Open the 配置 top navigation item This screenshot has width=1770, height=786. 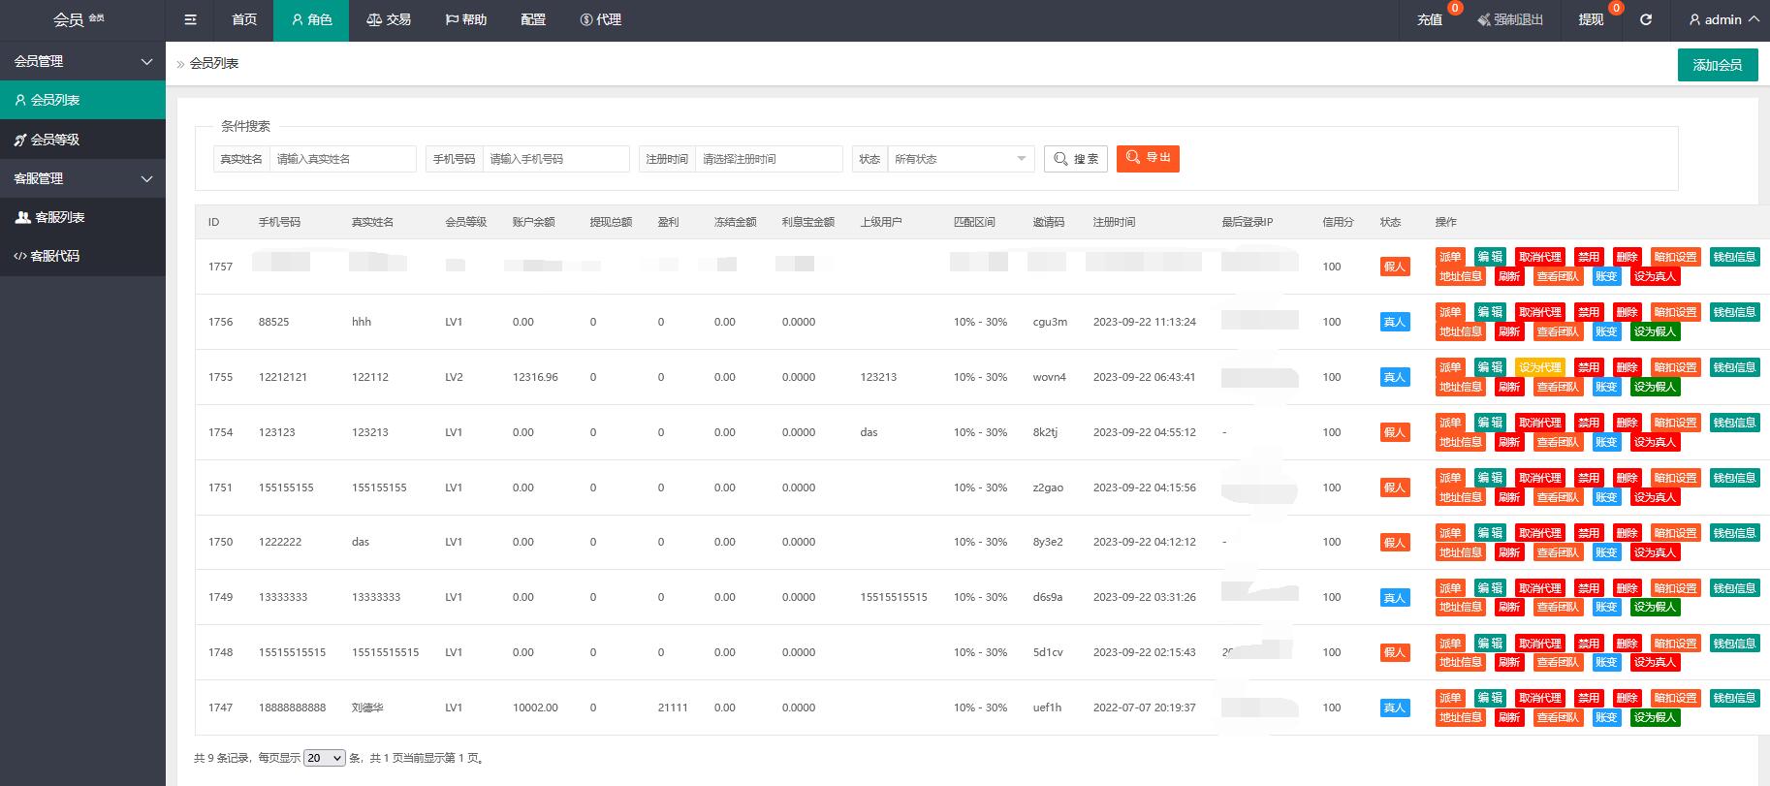point(533,19)
